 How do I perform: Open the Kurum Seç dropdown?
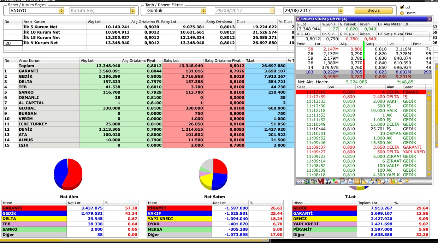(133, 11)
